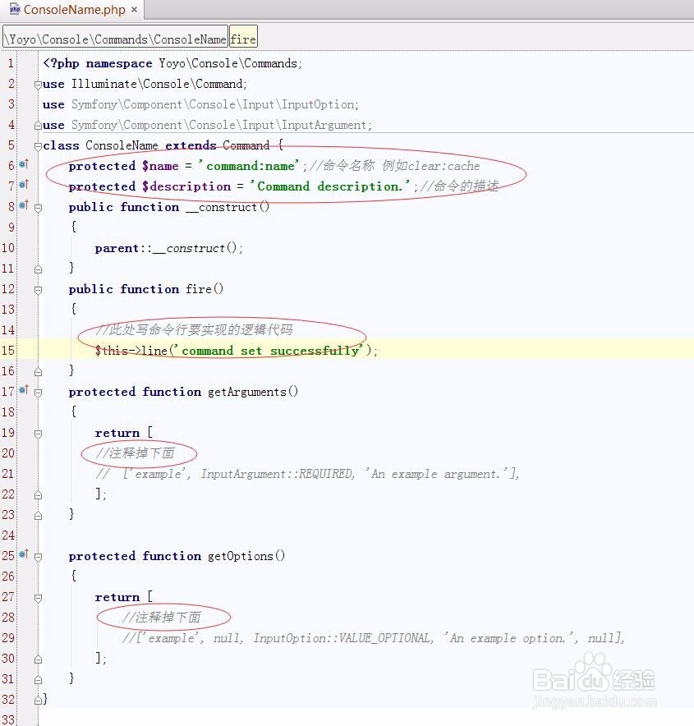Collapse the getOptions method

tap(37, 556)
